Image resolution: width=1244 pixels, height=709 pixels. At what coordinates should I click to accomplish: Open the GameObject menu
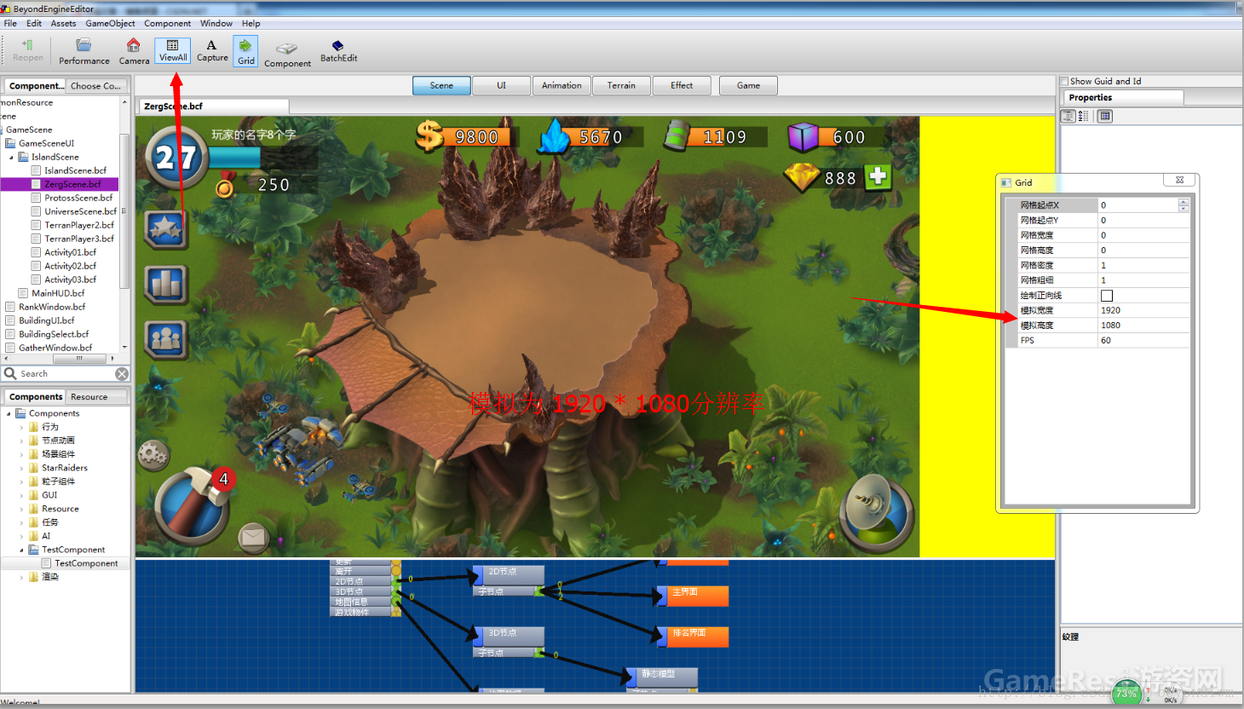[110, 23]
